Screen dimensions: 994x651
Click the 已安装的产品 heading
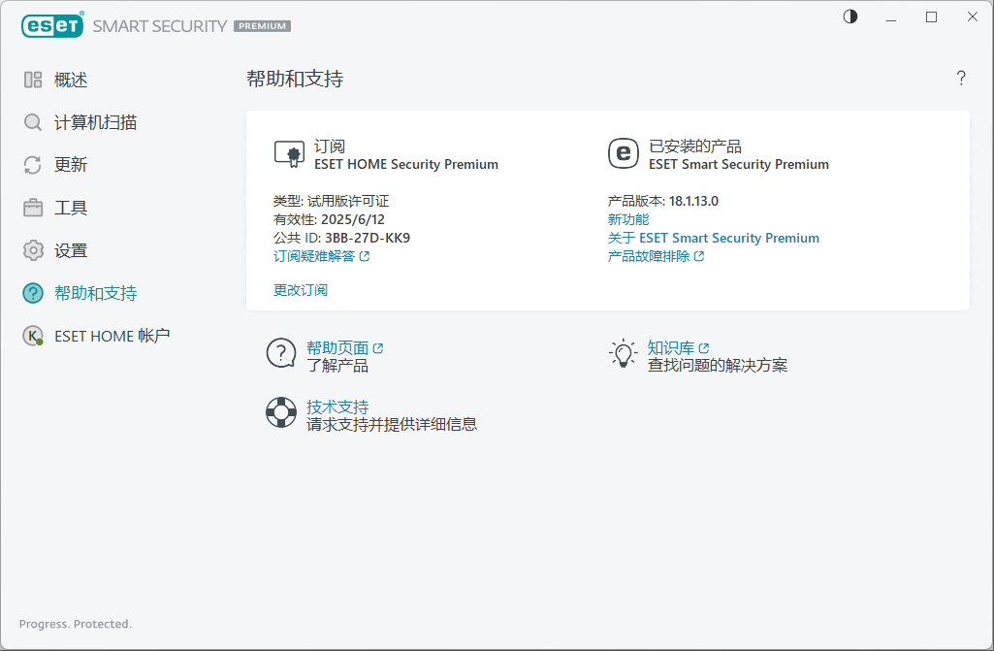695,146
